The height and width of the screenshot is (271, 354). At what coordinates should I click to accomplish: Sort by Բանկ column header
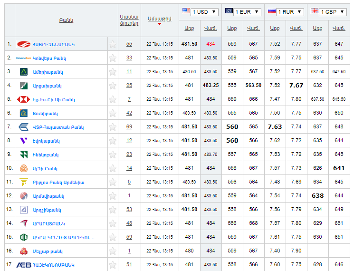[66, 20]
